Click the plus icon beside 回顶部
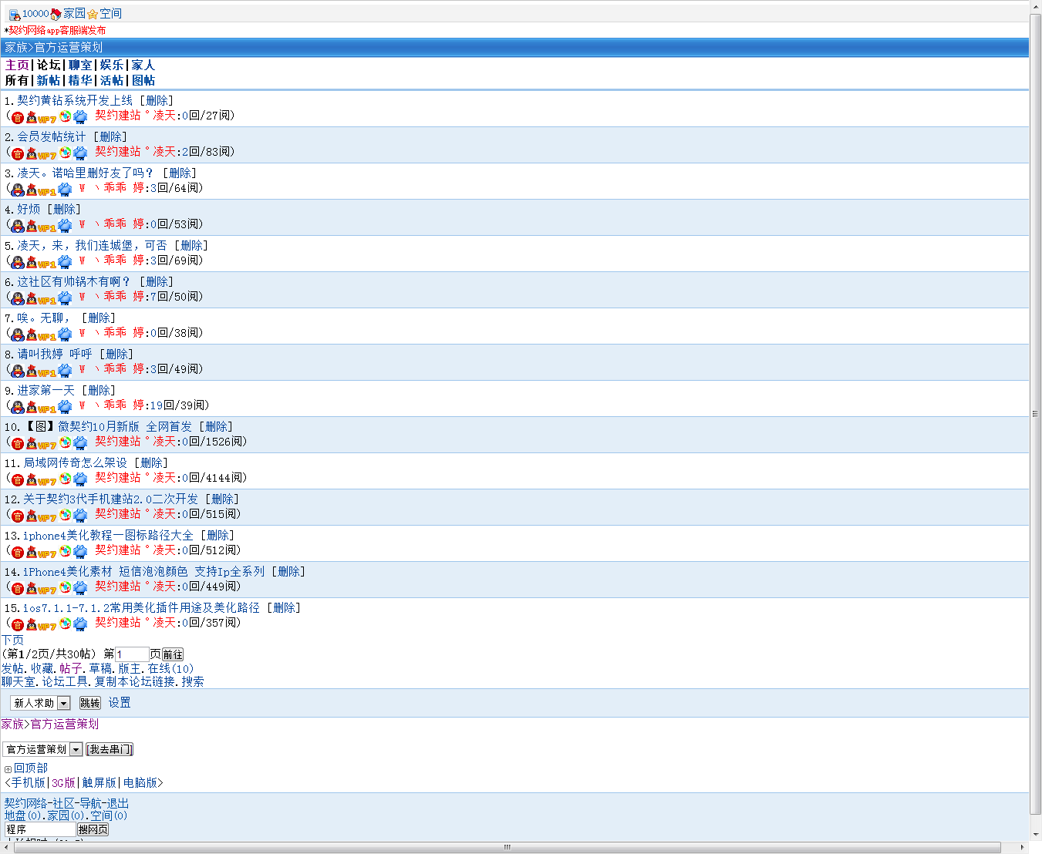This screenshot has width=1042, height=854. pyautogui.click(x=8, y=769)
